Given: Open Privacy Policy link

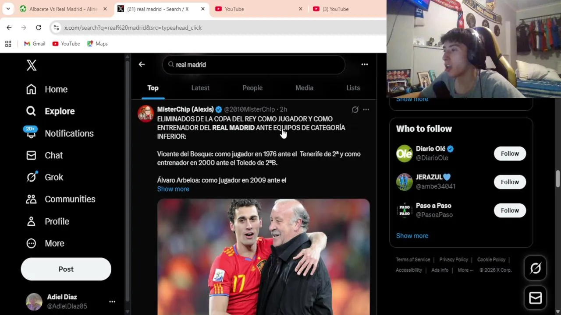Looking at the screenshot, I should point(454,259).
